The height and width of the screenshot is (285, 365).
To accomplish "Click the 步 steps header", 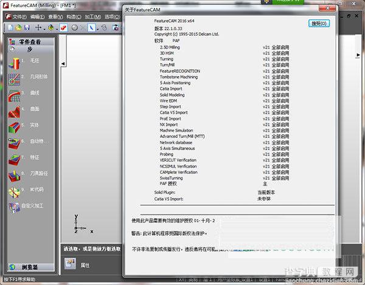I will pos(30,49).
